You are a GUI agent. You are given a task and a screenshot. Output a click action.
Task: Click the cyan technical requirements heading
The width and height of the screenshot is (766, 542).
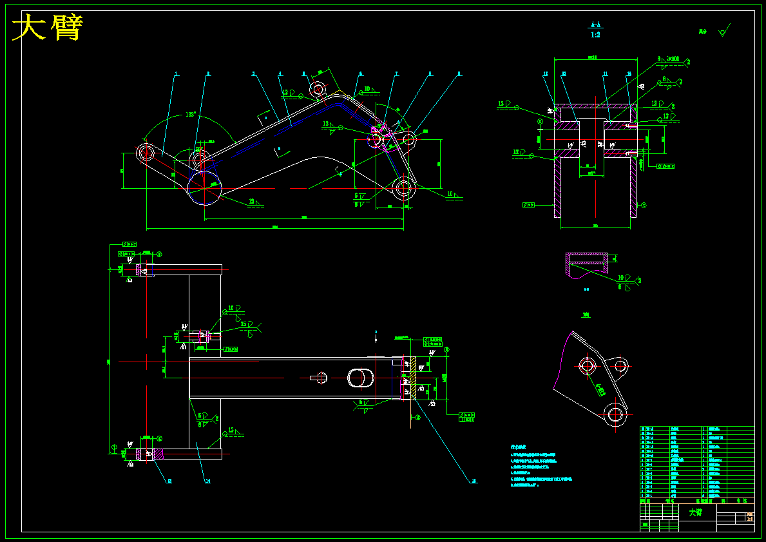coord(519,447)
